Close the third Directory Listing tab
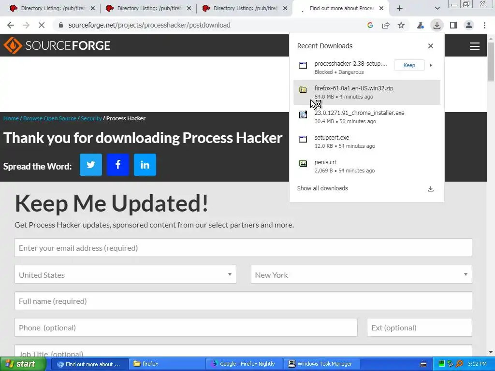495x371 pixels. (285, 9)
